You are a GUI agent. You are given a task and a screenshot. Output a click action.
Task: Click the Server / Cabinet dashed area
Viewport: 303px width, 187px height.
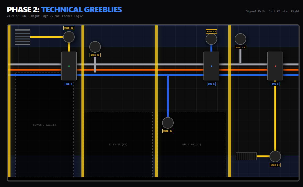(45, 125)
